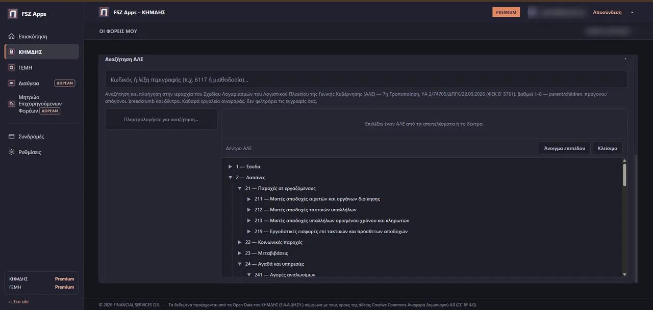Expand the '22 — Κοινωνικές παροχές' node
The height and width of the screenshot is (310, 653).
pyautogui.click(x=240, y=242)
